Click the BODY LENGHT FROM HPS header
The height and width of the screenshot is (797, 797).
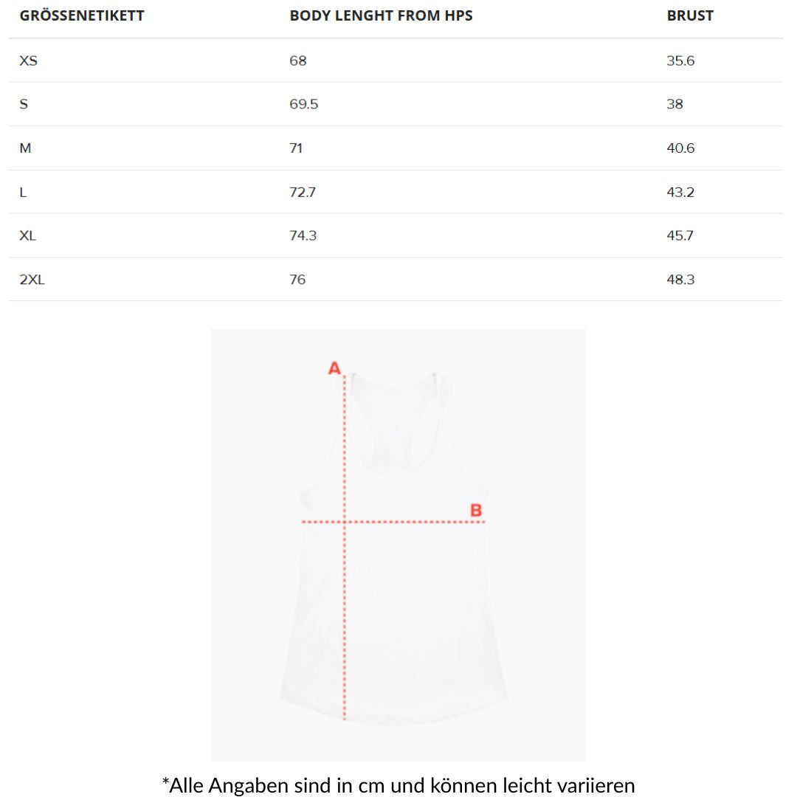point(381,15)
